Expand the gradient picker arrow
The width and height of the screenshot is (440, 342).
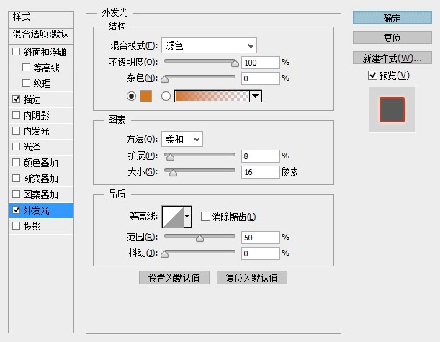(x=256, y=96)
